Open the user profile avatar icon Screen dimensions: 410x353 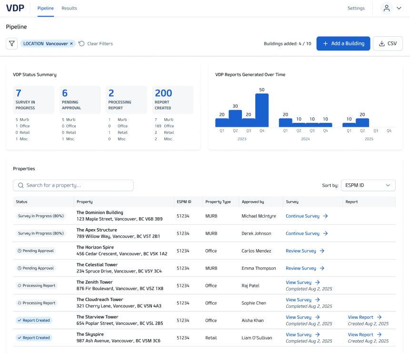(387, 8)
